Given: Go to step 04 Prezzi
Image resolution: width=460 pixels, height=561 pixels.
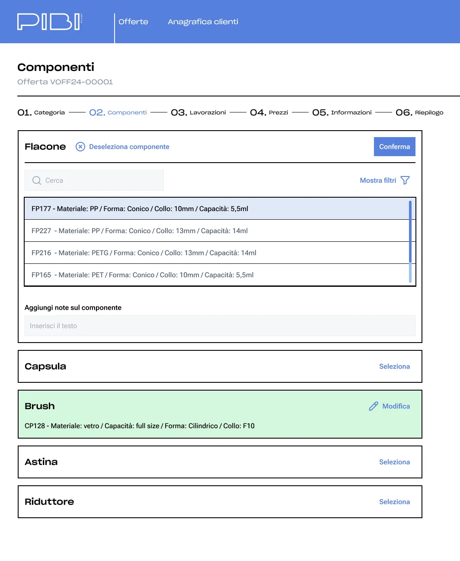Looking at the screenshot, I should point(269,112).
